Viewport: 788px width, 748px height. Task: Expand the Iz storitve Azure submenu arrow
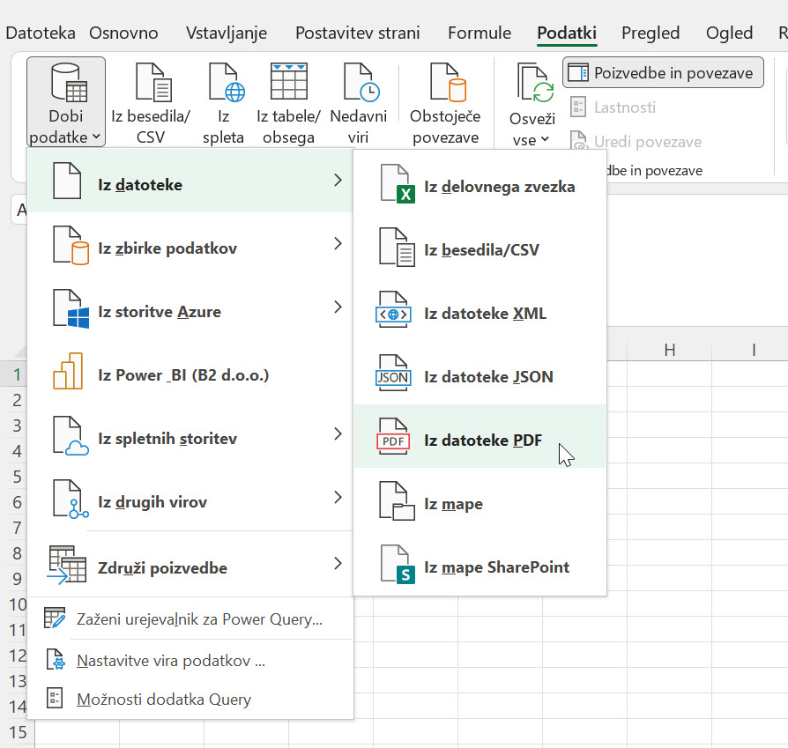tap(338, 307)
